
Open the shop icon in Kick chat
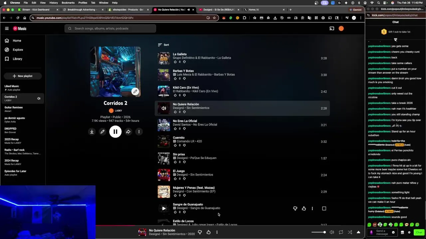[x=402, y=232]
